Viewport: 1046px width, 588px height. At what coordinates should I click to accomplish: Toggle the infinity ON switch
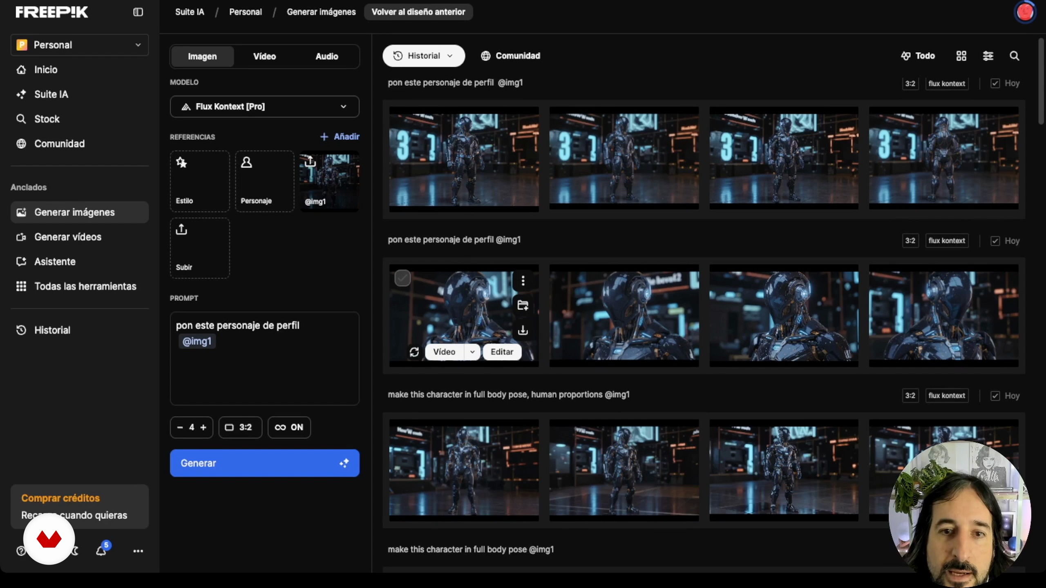(x=289, y=427)
